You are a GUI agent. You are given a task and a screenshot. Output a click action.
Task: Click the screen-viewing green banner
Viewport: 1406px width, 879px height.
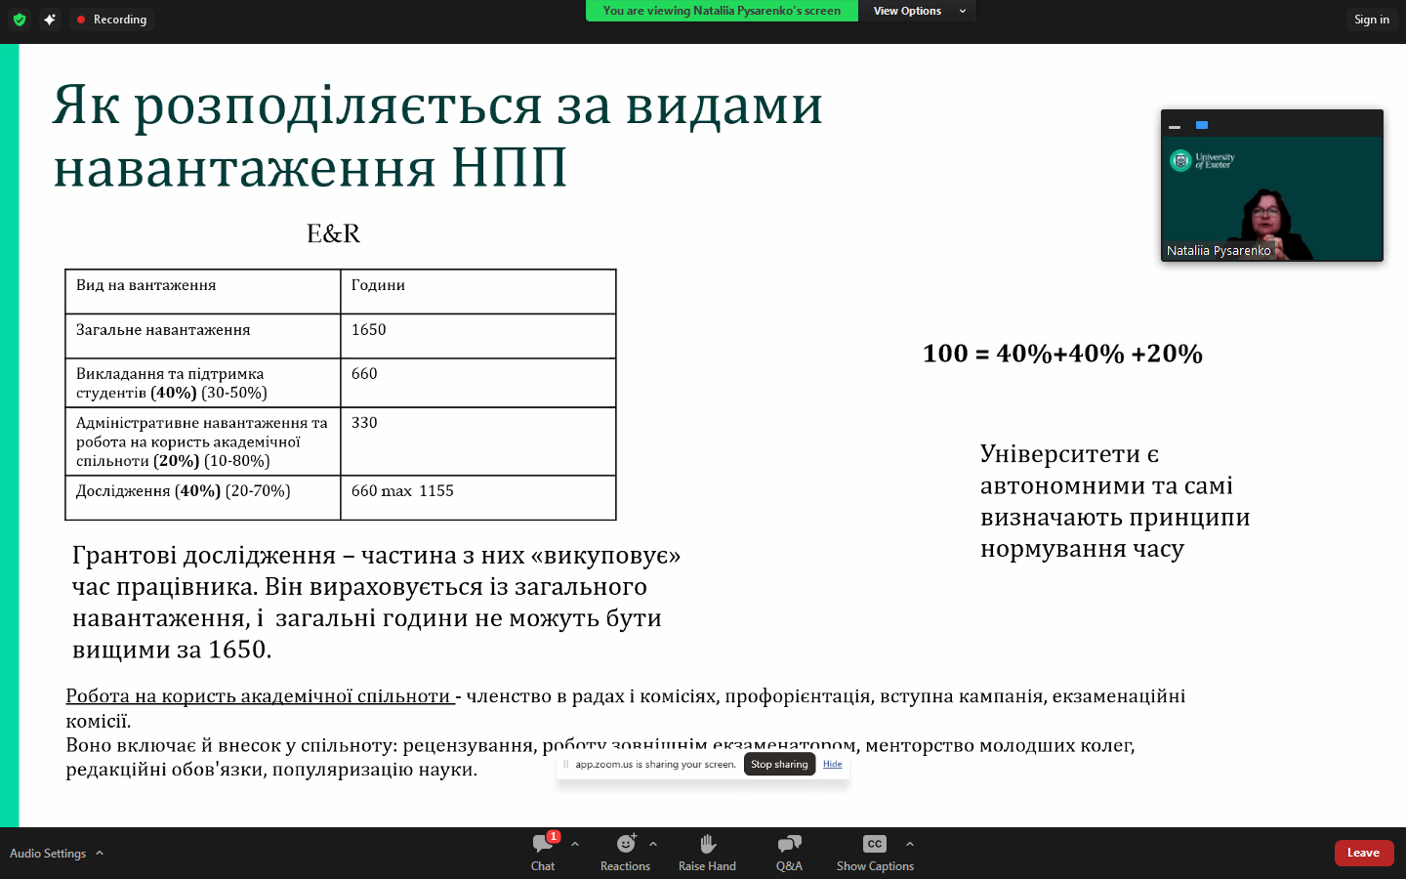(x=722, y=11)
